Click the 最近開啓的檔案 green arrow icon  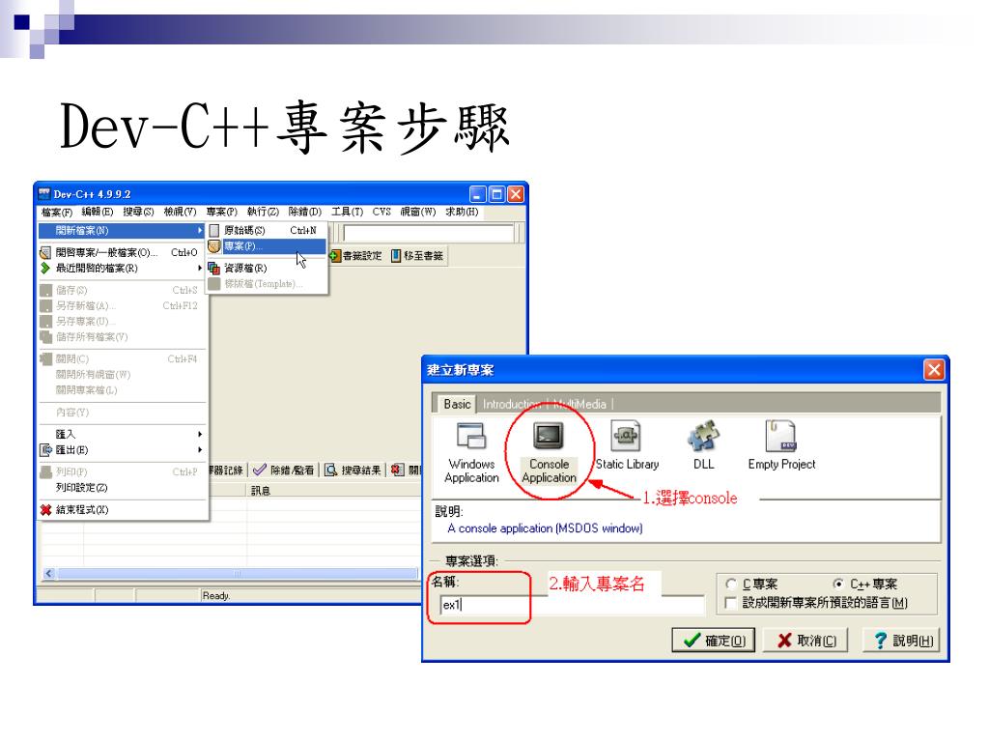point(45,269)
